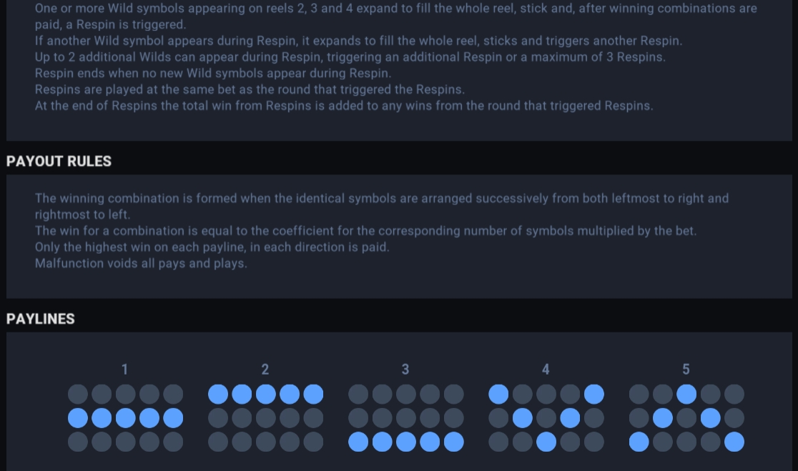Click the bottom-right blue dot in payline 3
Screen dimensions: 798x471
click(x=454, y=442)
